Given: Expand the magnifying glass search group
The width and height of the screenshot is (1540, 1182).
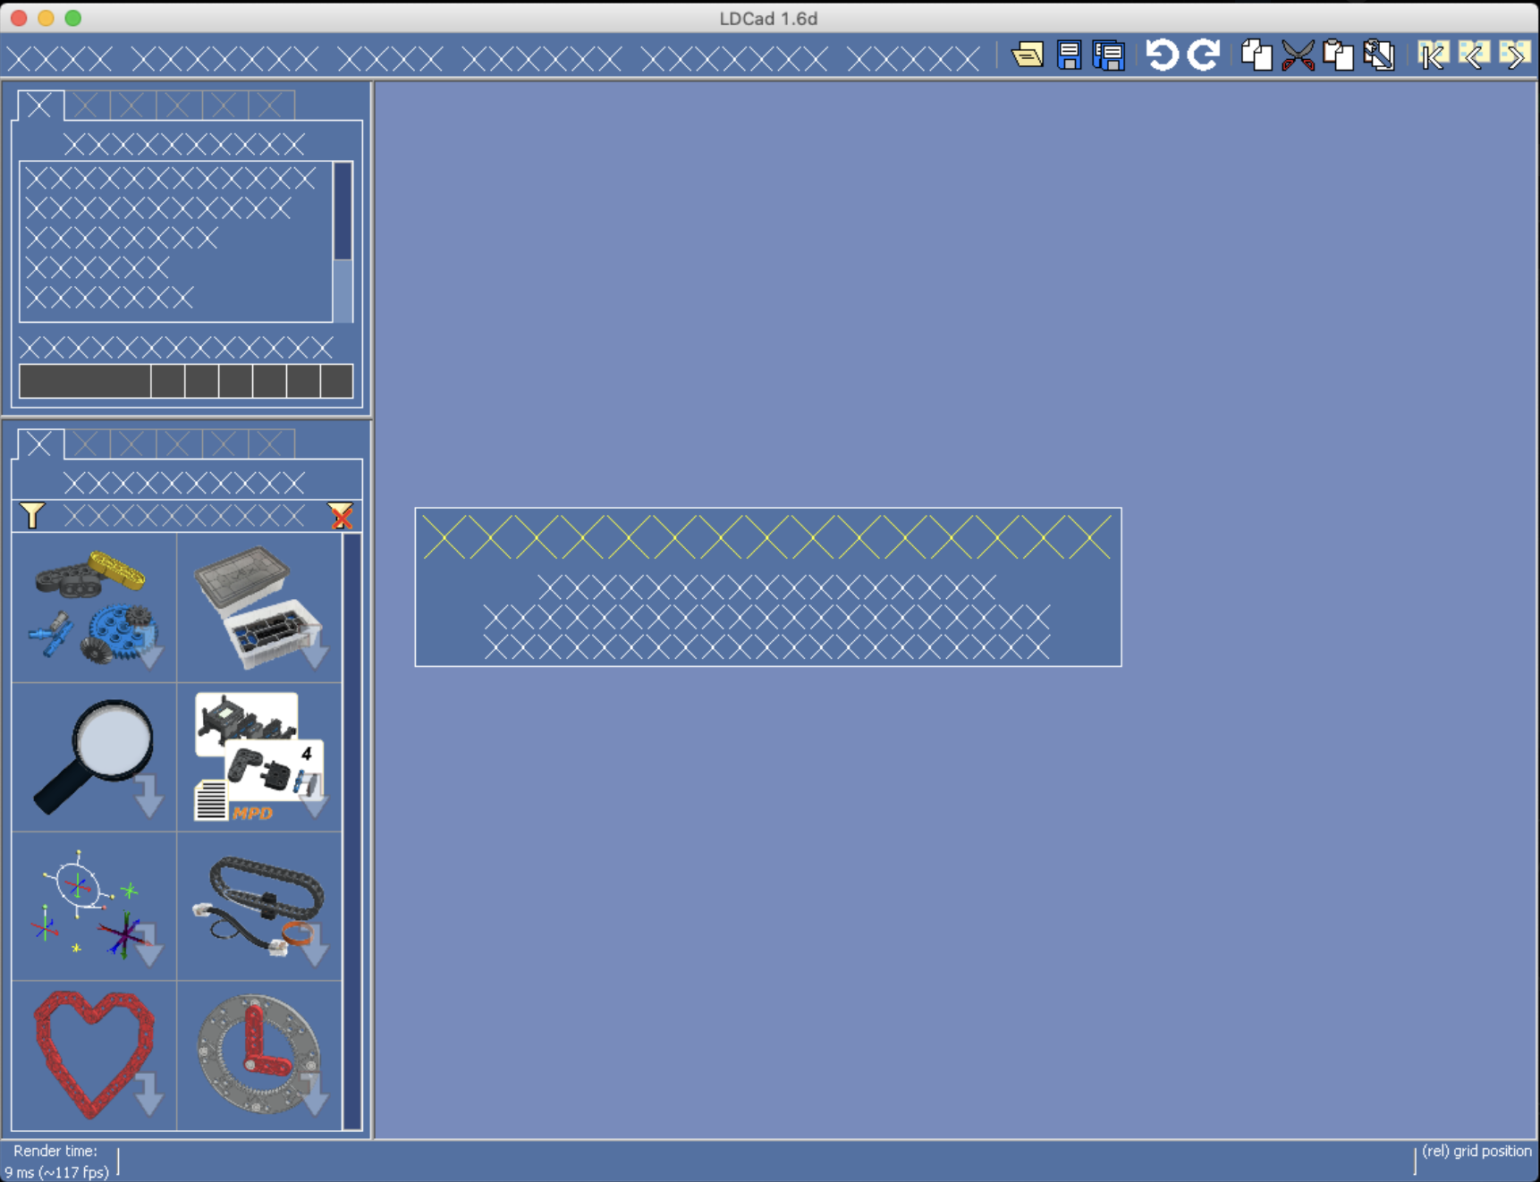Looking at the screenshot, I should click(x=94, y=757).
